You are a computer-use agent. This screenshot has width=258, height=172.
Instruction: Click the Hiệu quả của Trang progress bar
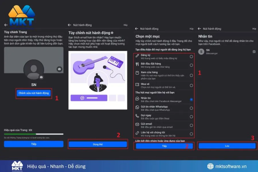coord(34,134)
